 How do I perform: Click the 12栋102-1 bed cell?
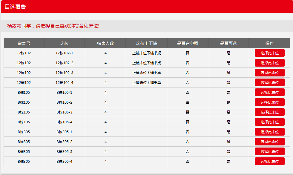[65, 53]
